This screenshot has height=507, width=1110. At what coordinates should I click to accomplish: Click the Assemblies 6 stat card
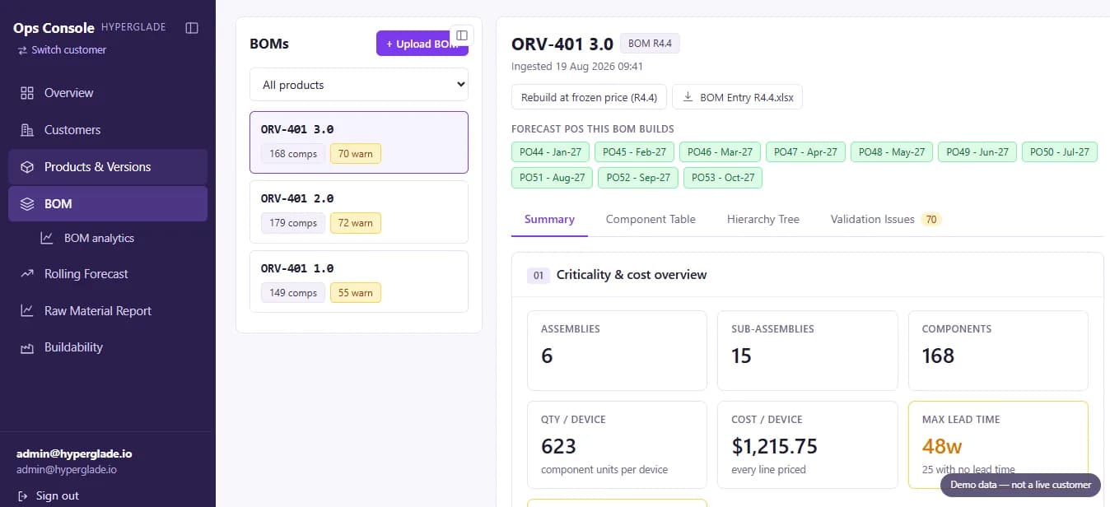[617, 351]
